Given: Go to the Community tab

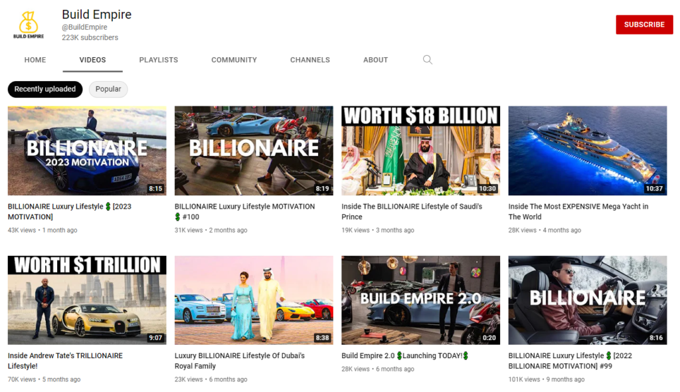Looking at the screenshot, I should [x=234, y=60].
